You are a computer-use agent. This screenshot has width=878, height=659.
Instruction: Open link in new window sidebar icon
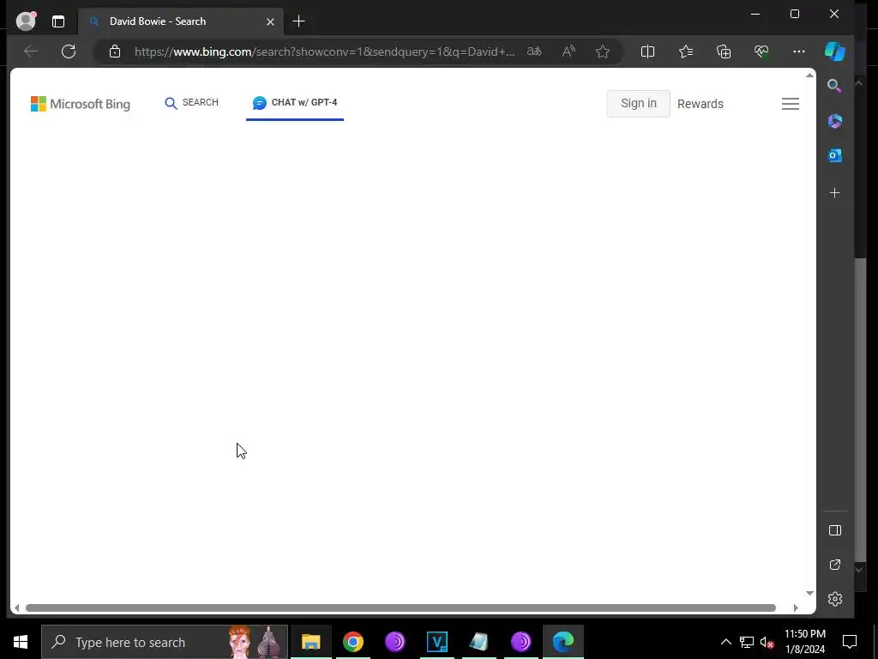pos(835,565)
